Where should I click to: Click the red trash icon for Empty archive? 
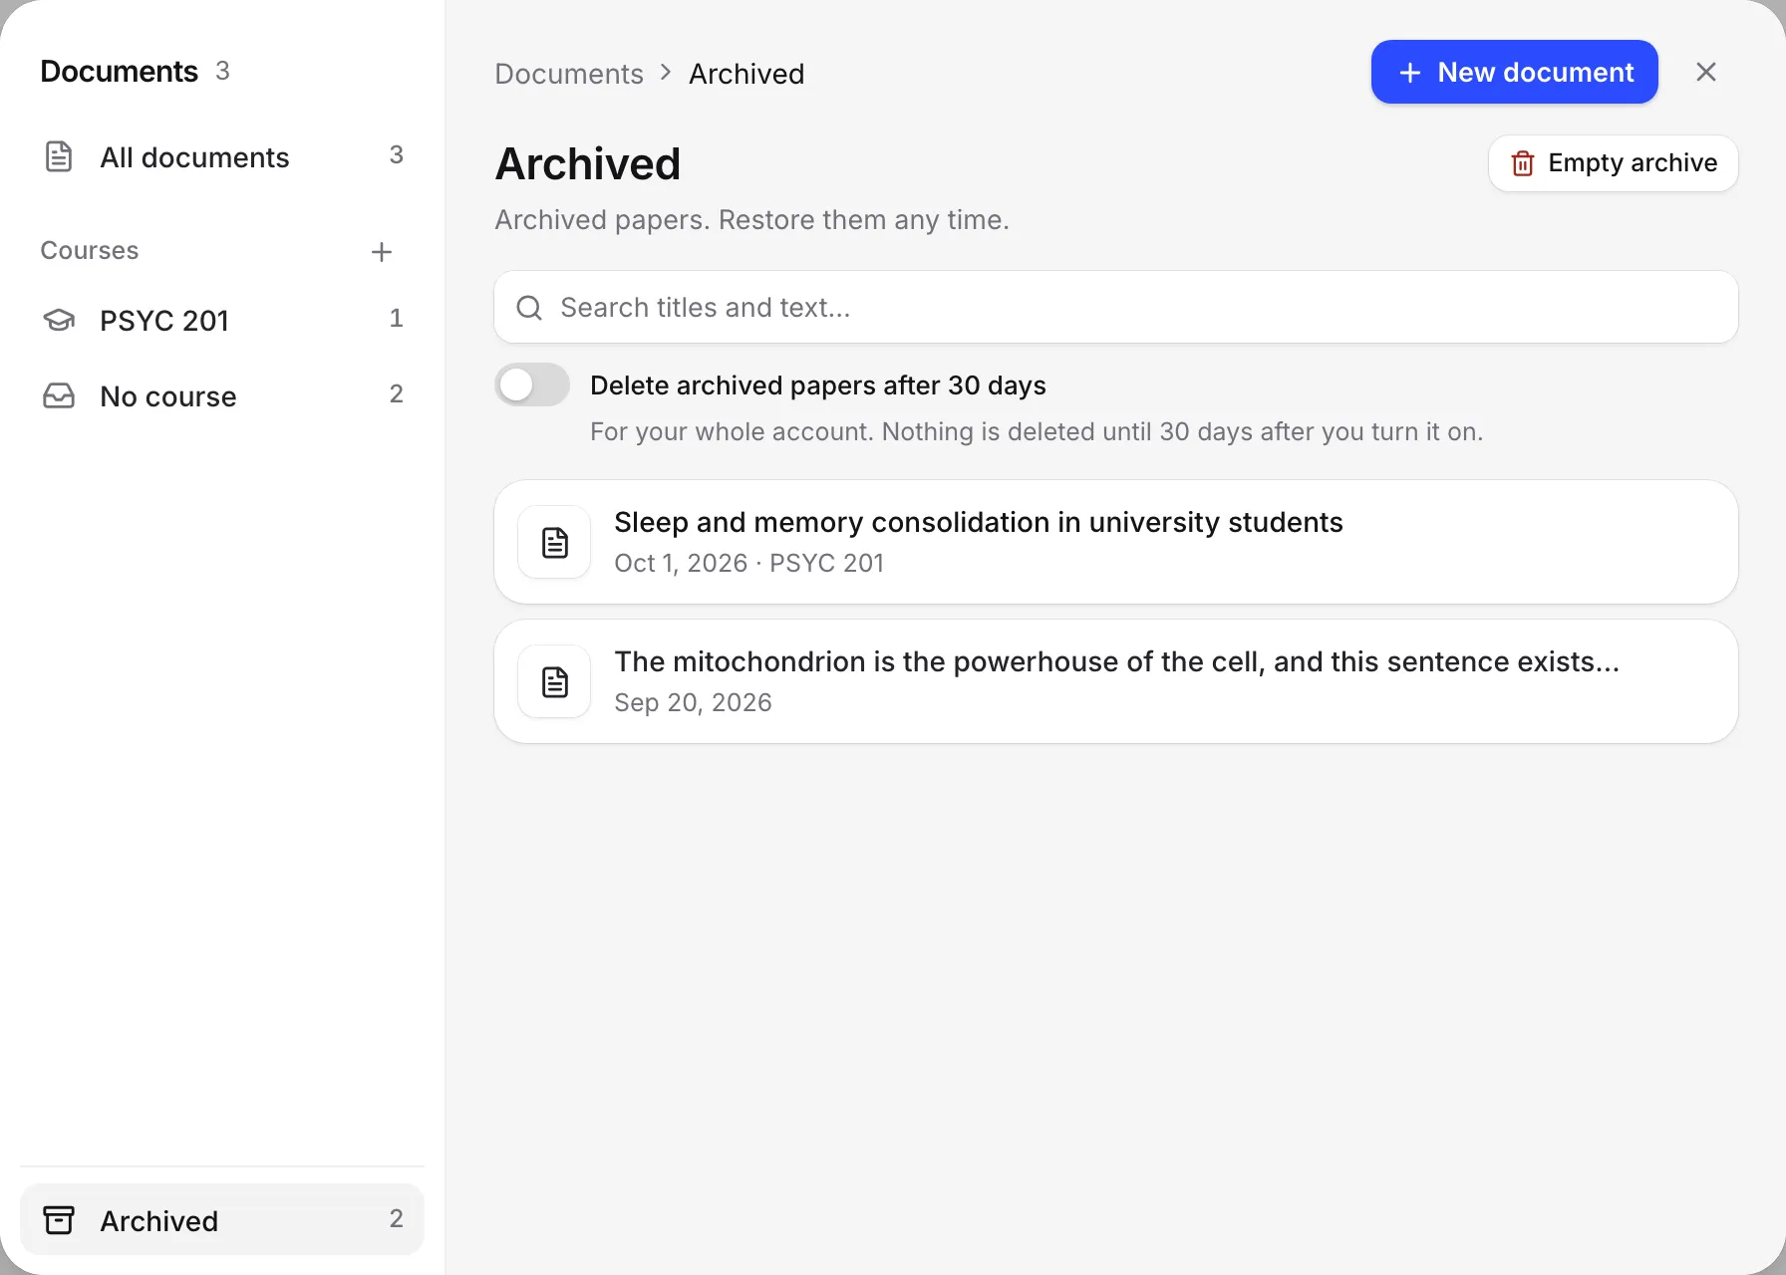[x=1523, y=163]
